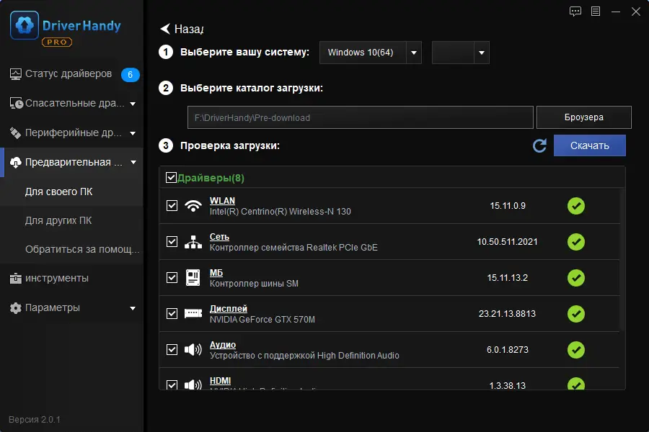
Task: Uncheck the WLAN driver checkbox
Action: click(x=172, y=206)
